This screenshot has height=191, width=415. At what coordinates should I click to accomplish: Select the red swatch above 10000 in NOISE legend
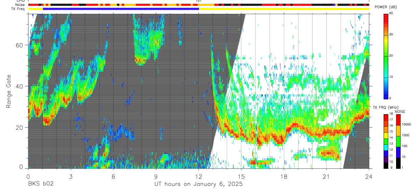click(398, 120)
